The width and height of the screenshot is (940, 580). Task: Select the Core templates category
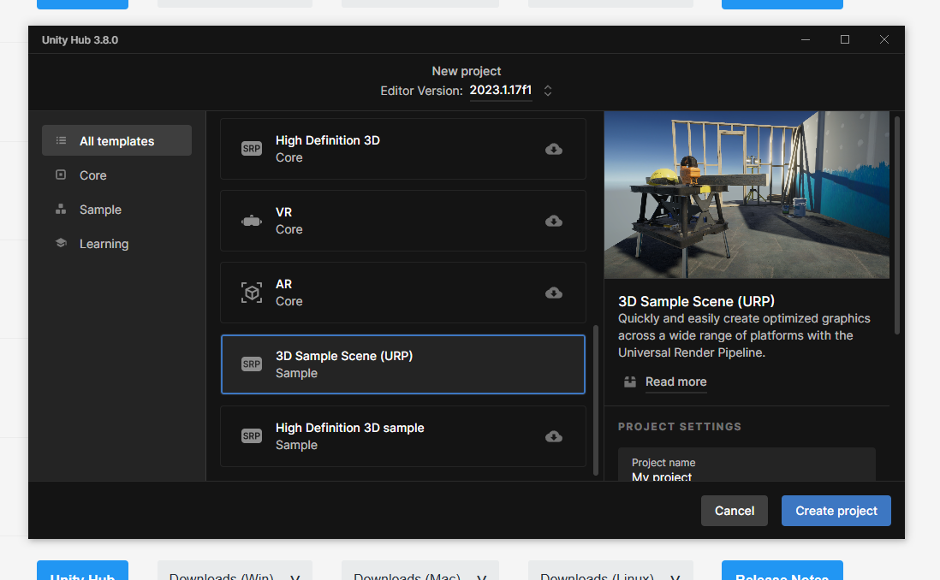[x=117, y=175]
